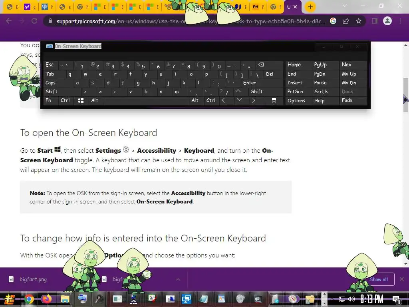Viewport: 409px width, 307px height.
Task: Click the space bar on the On-Screen Keyboard
Action: pyautogui.click(x=146, y=100)
